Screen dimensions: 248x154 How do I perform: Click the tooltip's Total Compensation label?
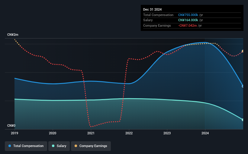[x=158, y=15]
